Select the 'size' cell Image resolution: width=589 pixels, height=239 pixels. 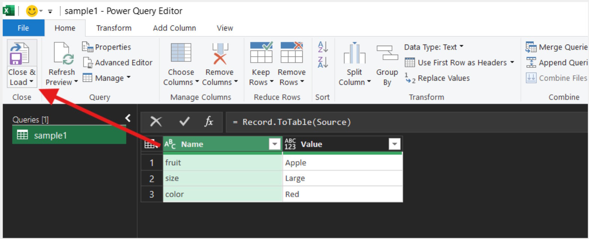223,178
